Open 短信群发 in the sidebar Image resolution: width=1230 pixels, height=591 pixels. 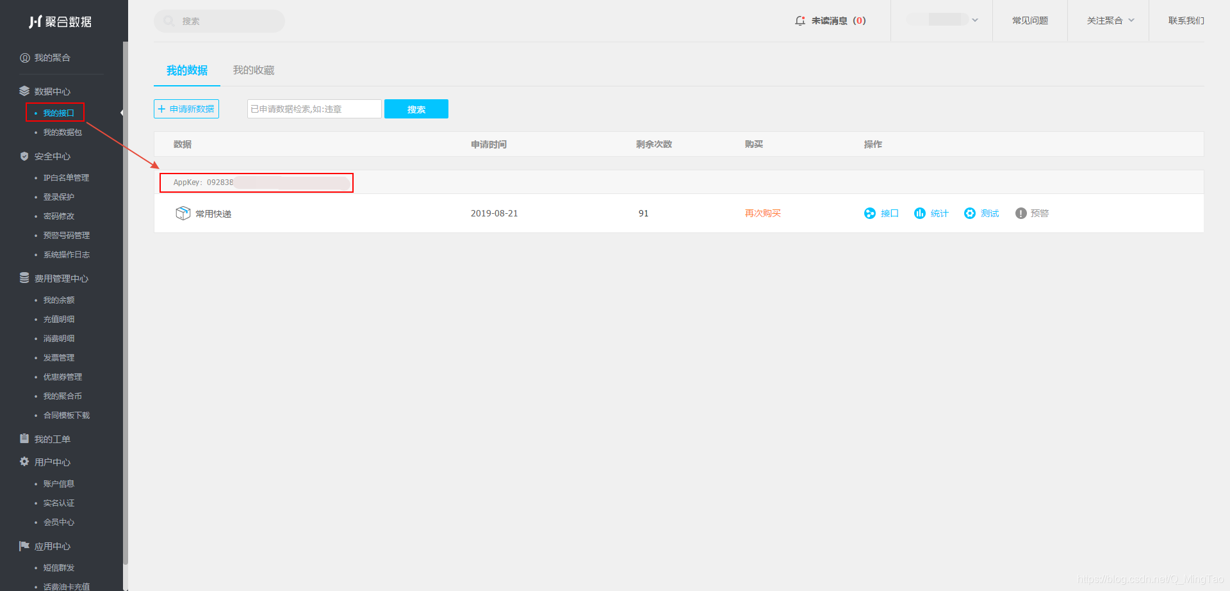(59, 567)
